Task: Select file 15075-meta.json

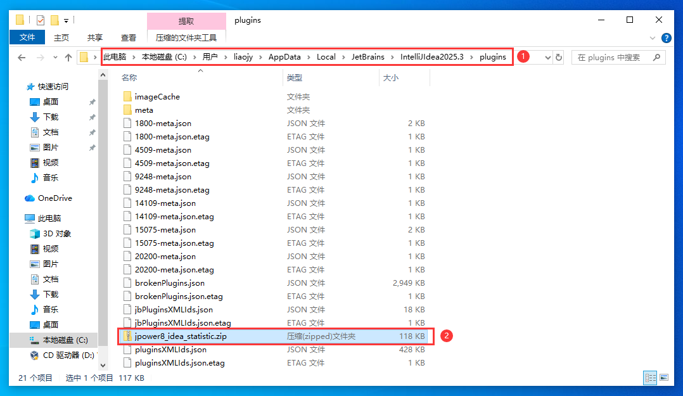Action: (x=165, y=229)
